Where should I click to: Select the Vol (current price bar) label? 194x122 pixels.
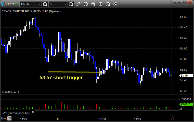[17, 113]
